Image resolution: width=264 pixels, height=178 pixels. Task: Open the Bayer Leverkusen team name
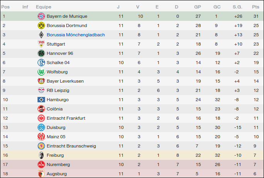point(65,81)
